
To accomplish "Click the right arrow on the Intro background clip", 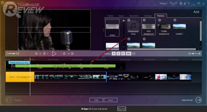I will coord(33,77).
